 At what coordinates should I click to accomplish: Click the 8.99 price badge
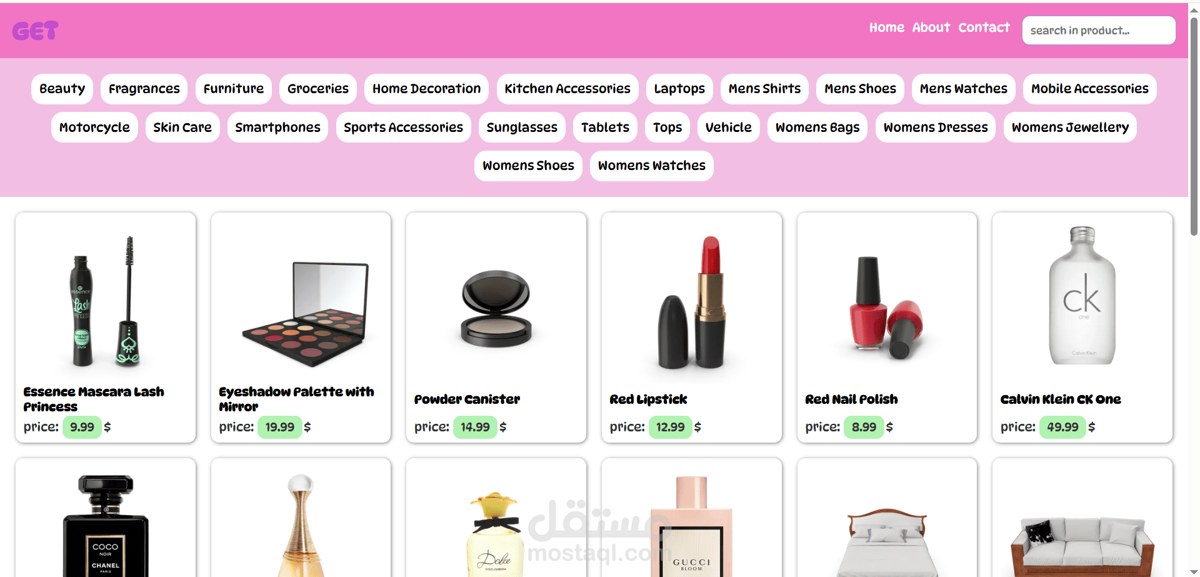tap(864, 427)
